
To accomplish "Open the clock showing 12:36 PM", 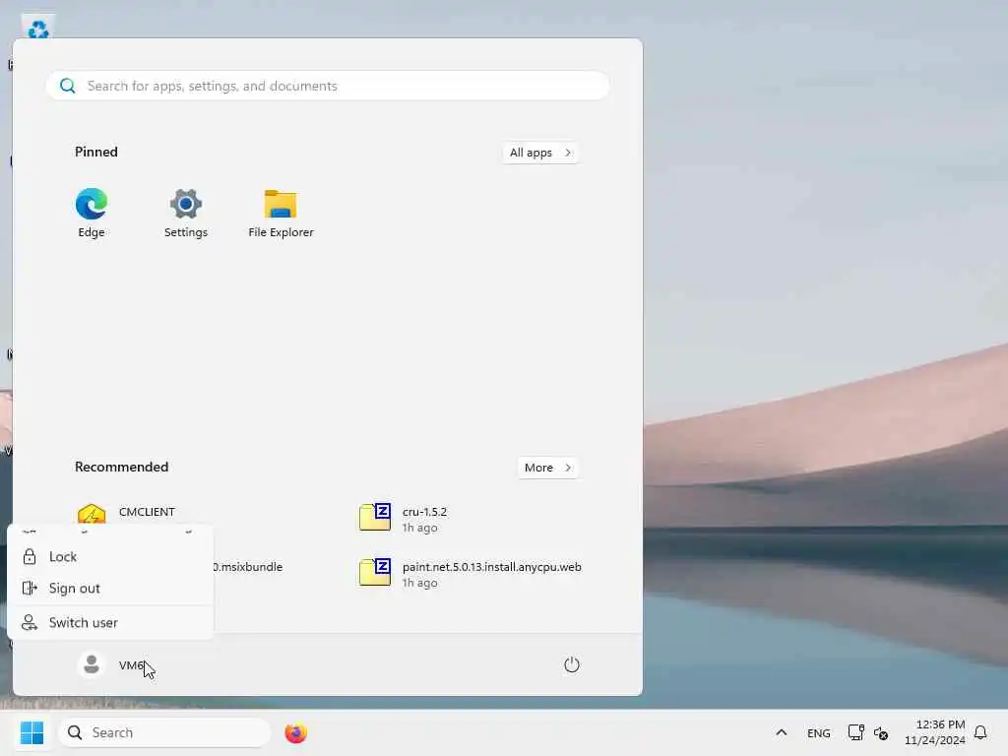I will coord(934,732).
